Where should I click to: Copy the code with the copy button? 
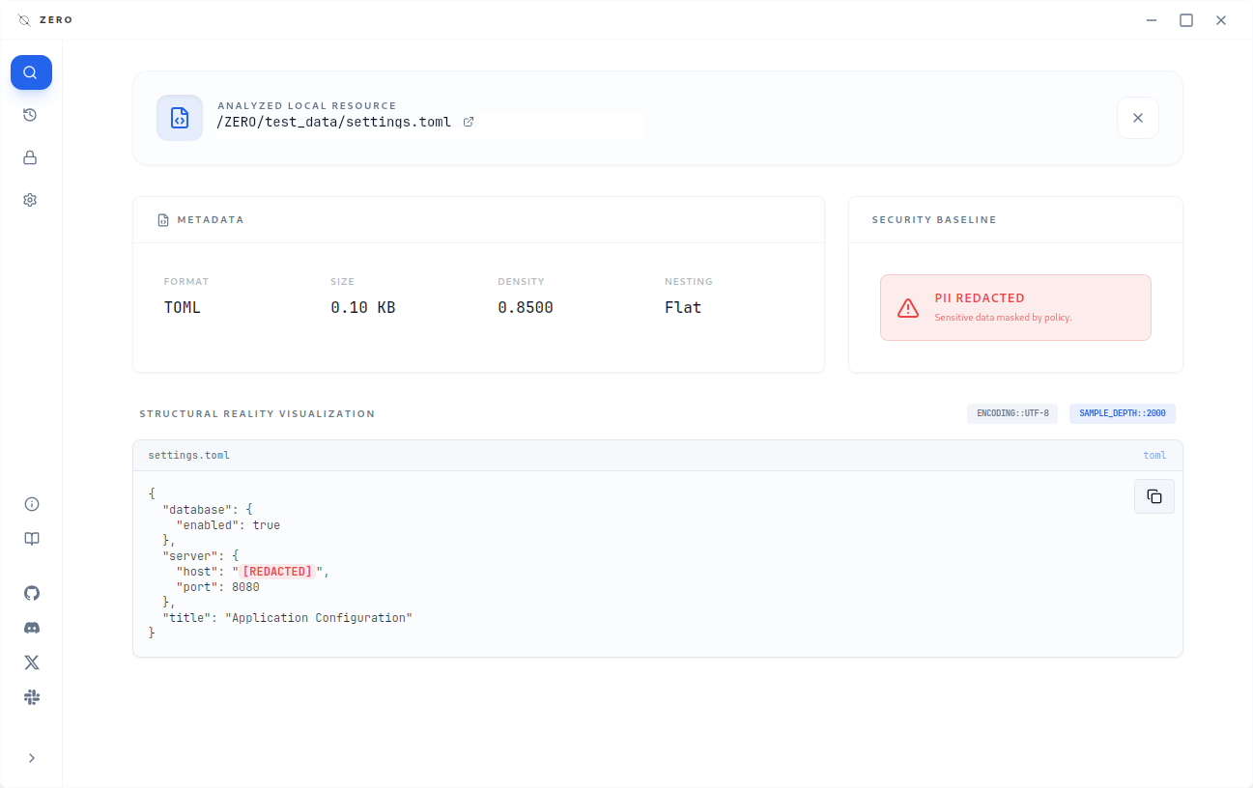pos(1154,496)
